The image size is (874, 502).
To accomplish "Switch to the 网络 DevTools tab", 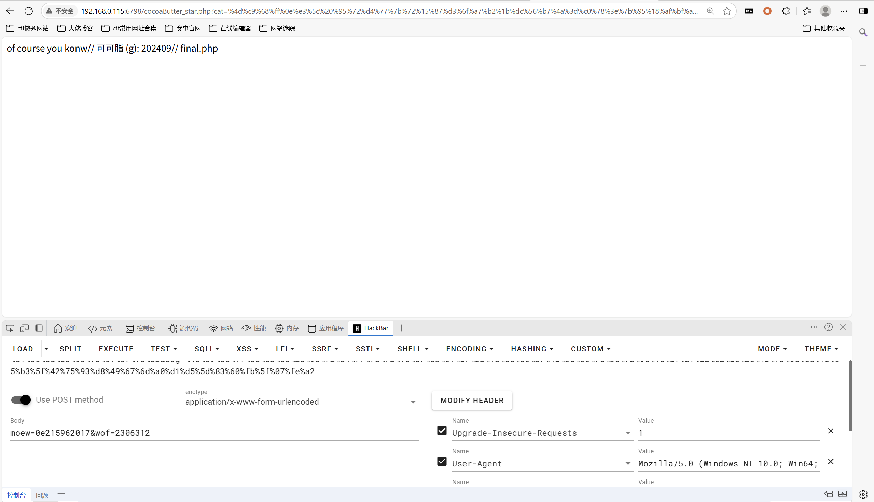I will [x=221, y=328].
